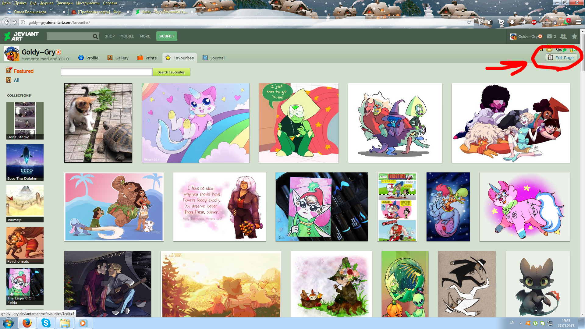Open the Journal tab

click(214, 58)
